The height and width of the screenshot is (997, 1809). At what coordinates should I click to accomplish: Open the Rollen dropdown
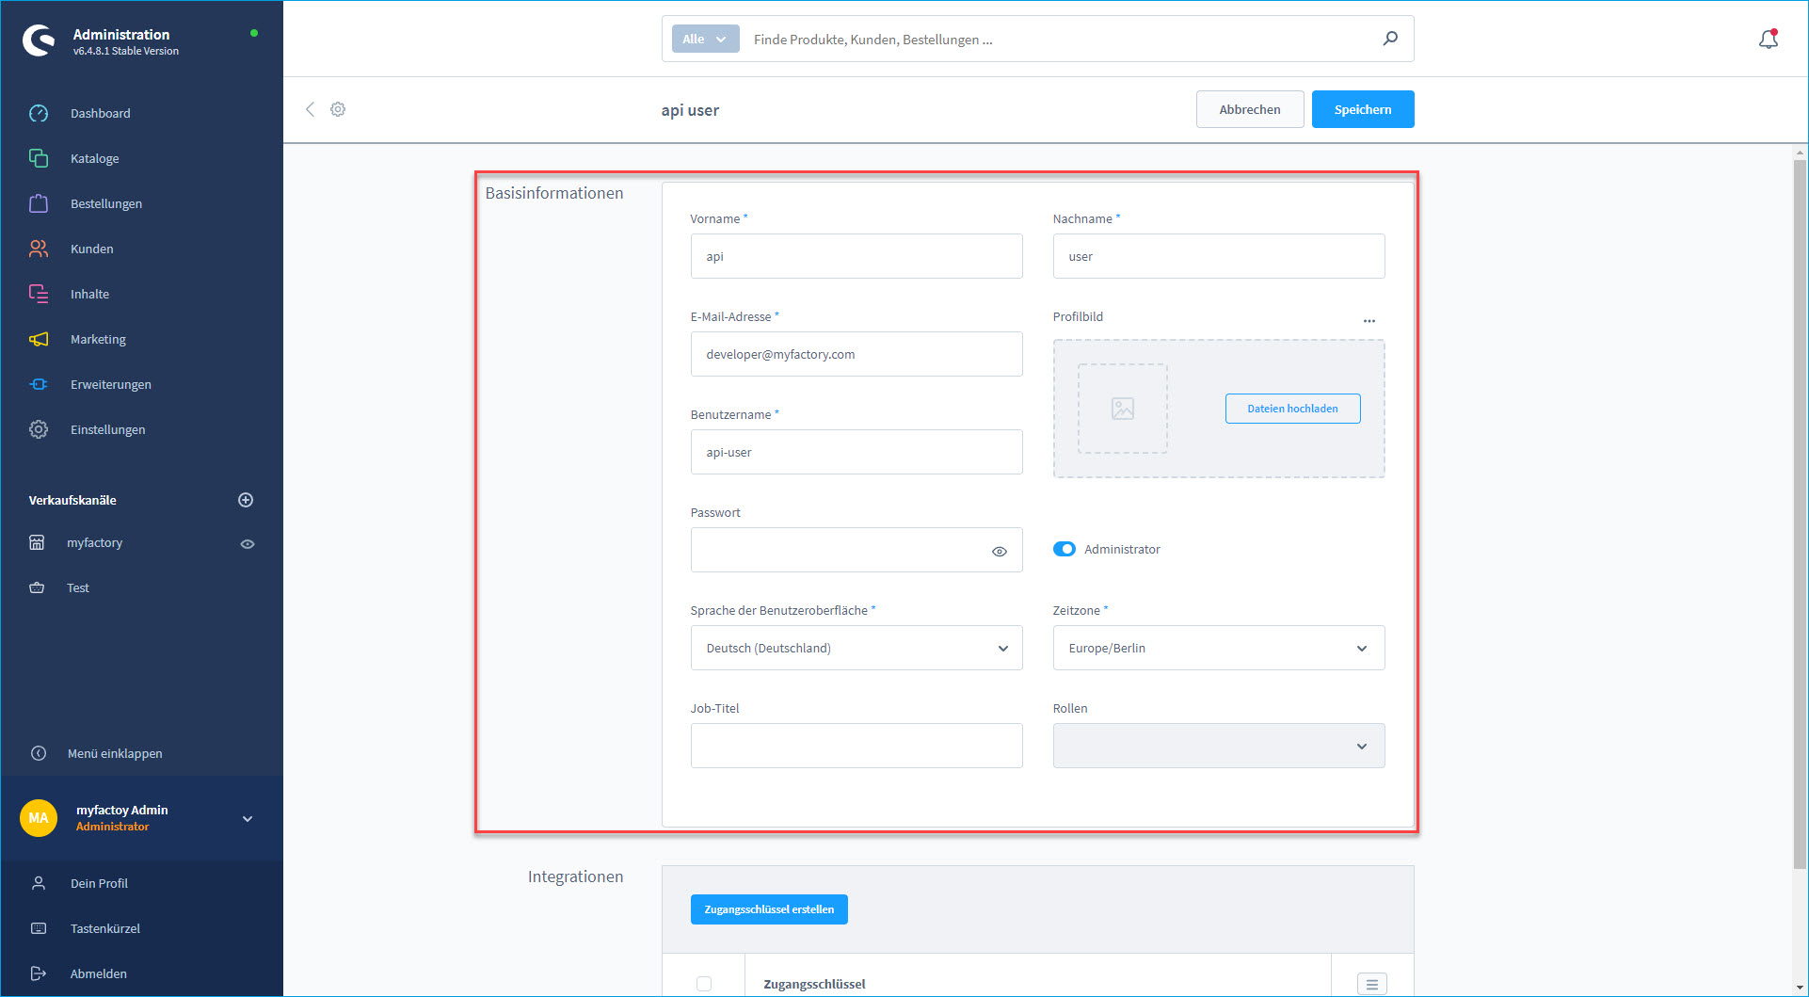pyautogui.click(x=1218, y=746)
